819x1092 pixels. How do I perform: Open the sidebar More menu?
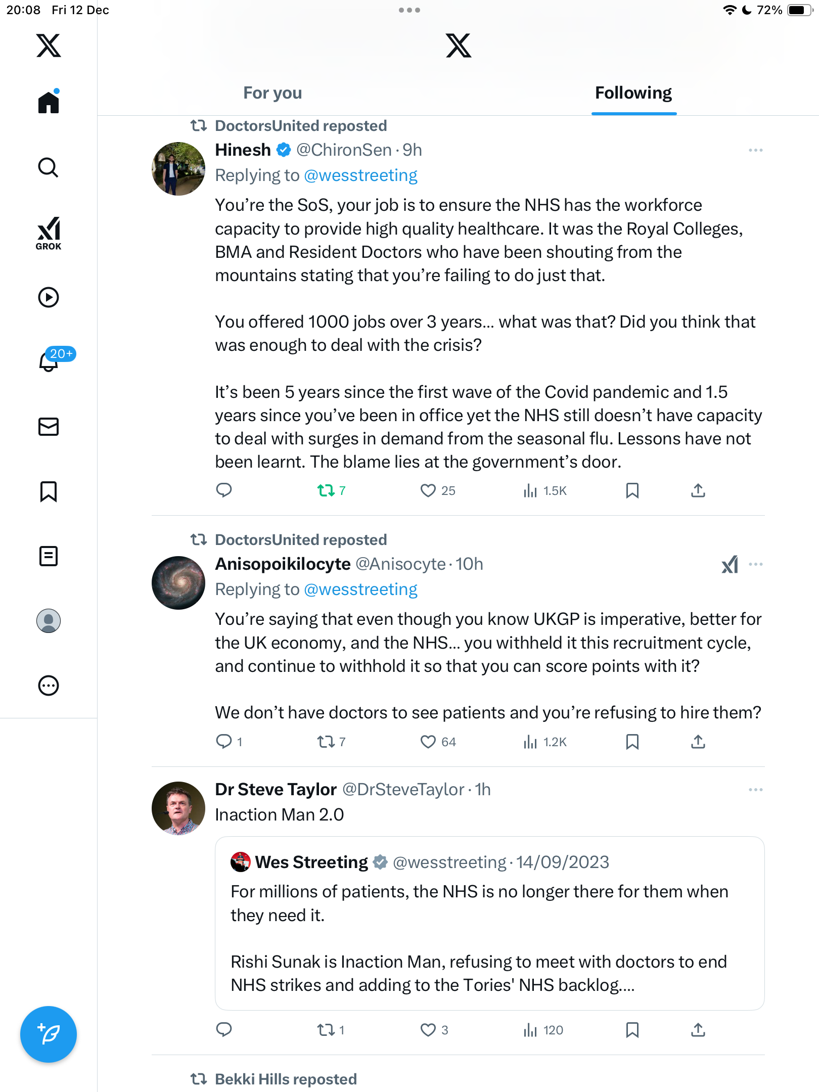point(49,686)
